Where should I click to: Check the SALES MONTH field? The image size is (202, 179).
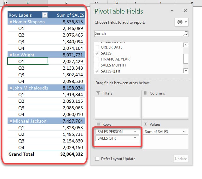click(x=97, y=65)
